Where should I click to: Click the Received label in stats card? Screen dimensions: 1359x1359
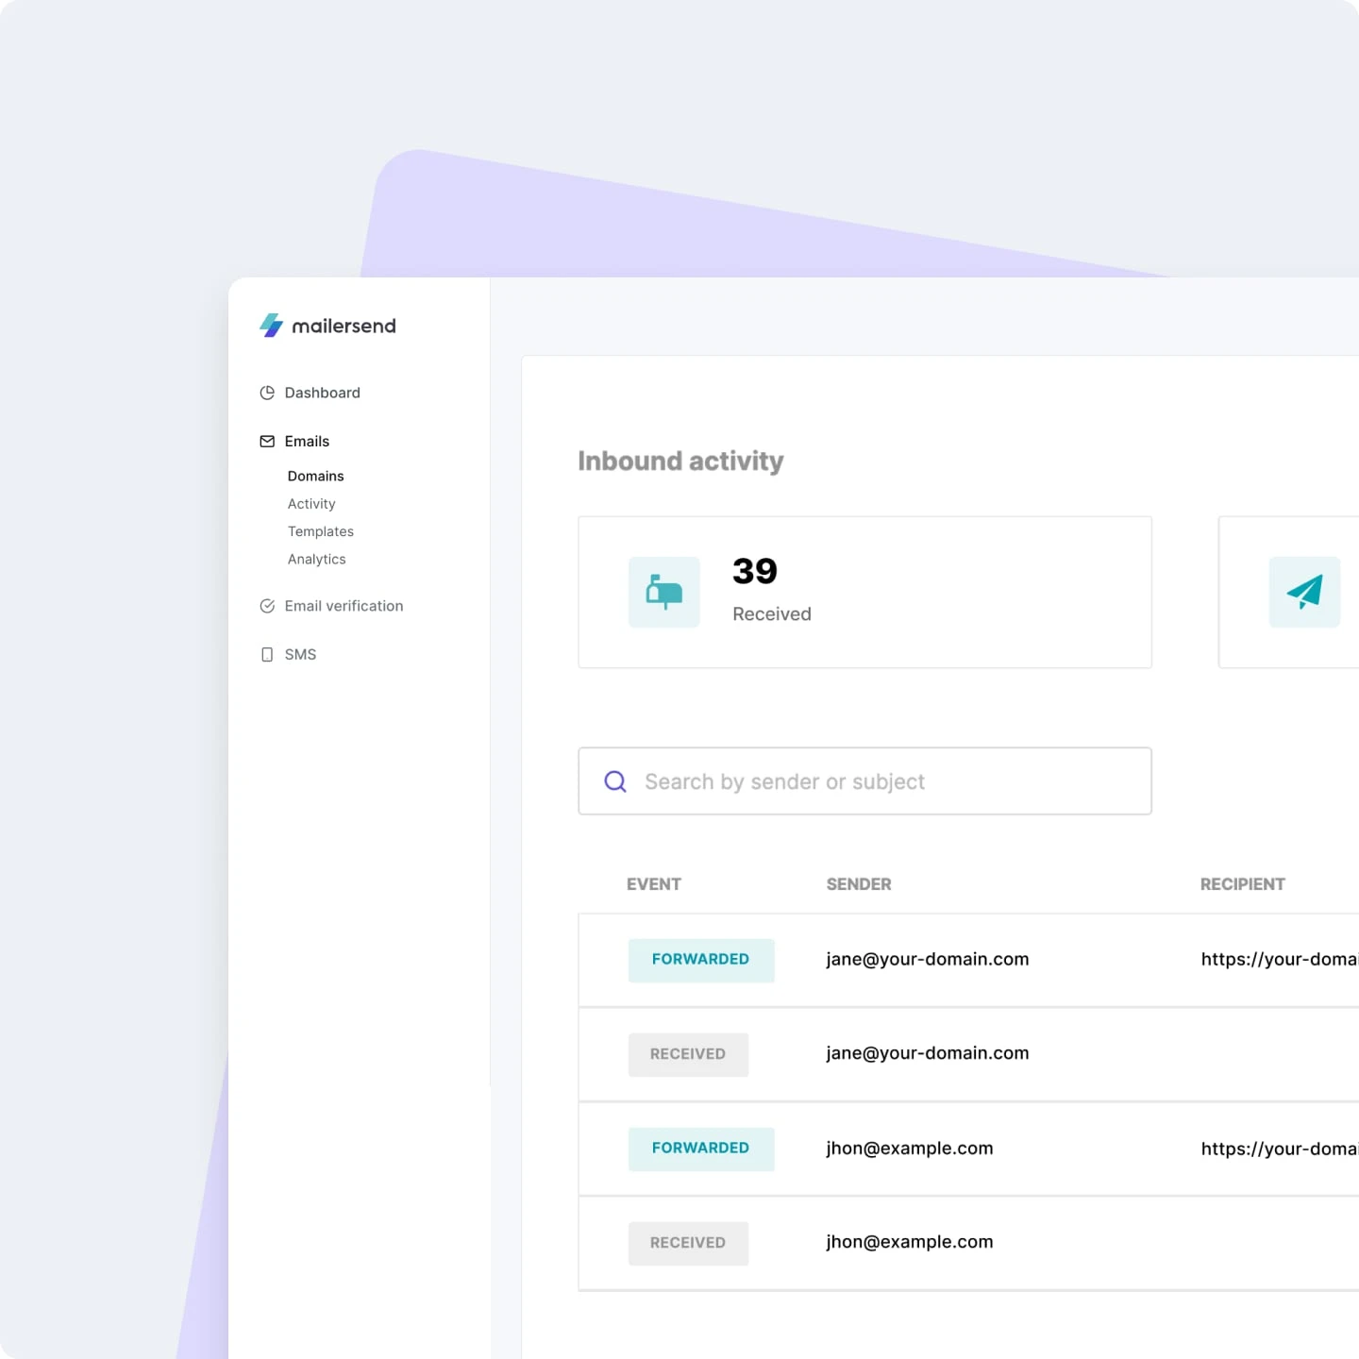tap(772, 614)
